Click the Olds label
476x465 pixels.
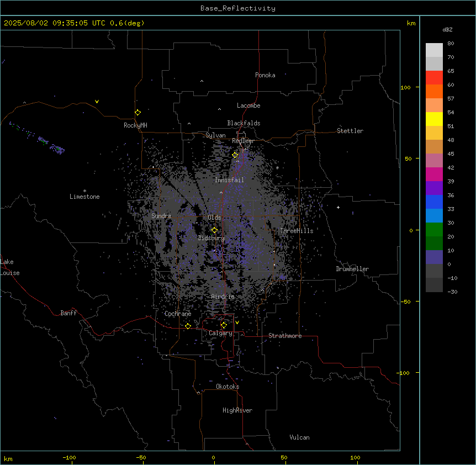(x=214, y=218)
